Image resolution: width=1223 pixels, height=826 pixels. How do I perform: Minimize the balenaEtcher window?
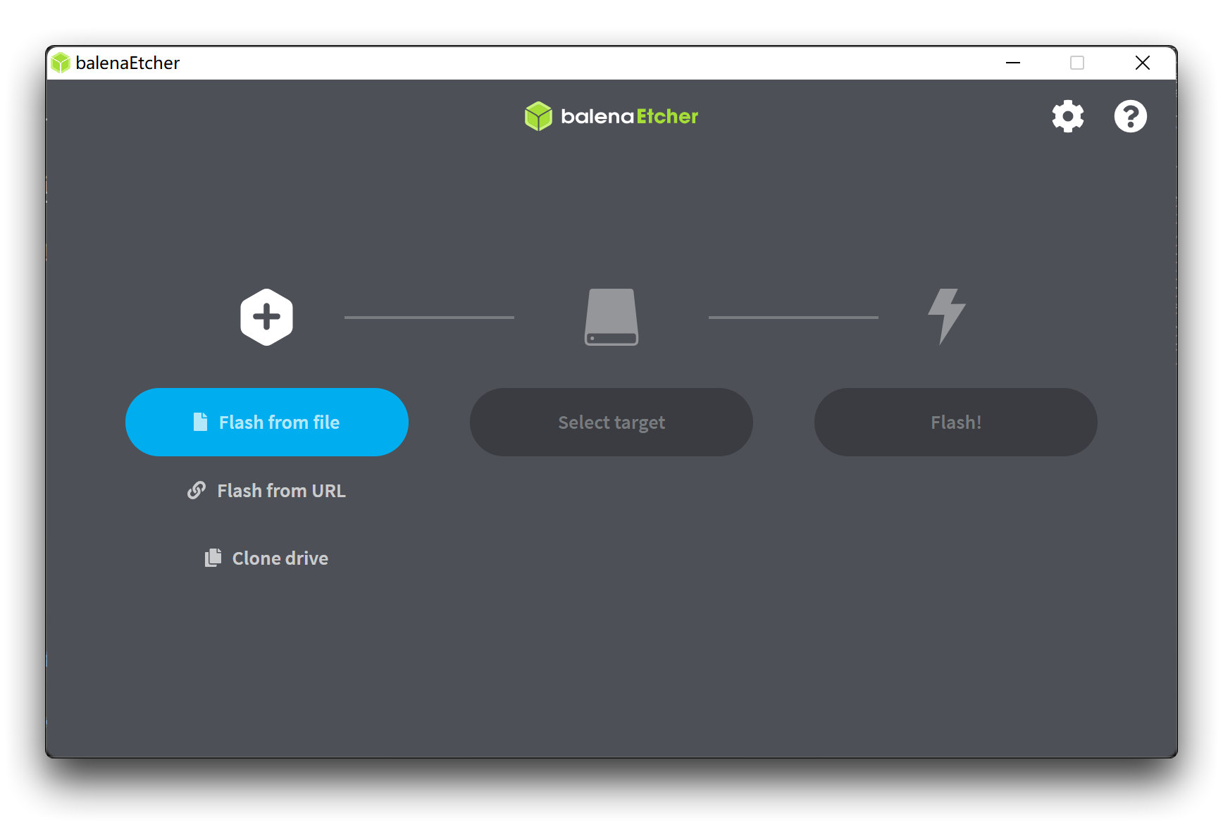pyautogui.click(x=1013, y=63)
